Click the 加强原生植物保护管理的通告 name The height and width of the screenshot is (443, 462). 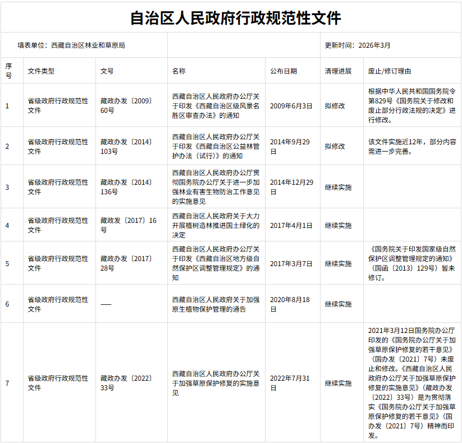click(x=216, y=304)
